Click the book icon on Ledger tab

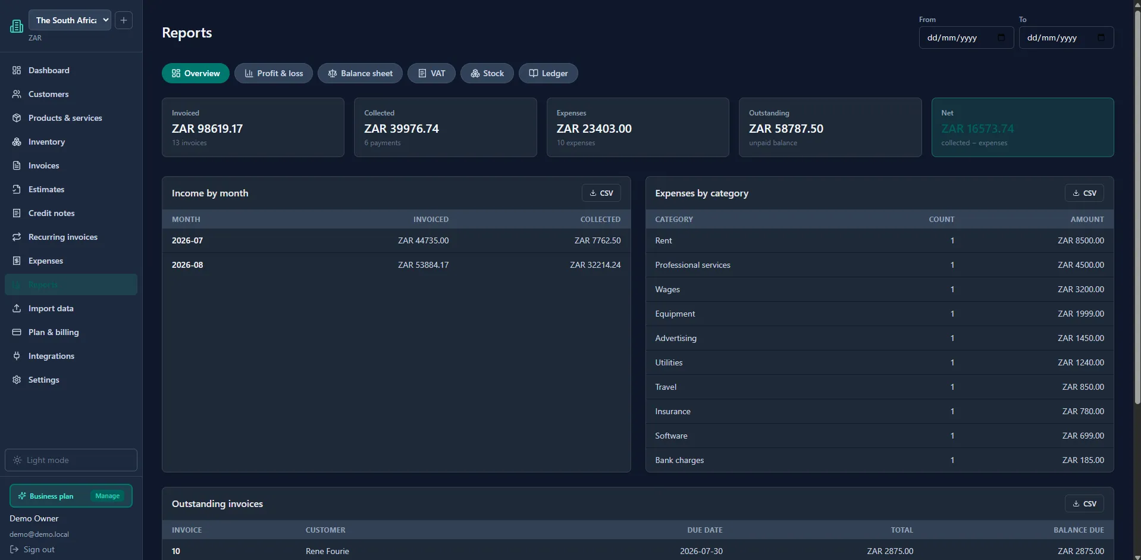pos(534,73)
